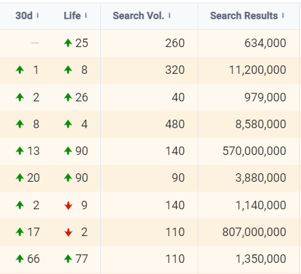The height and width of the screenshot is (274, 301).
Task: Click red down arrow next to Life 9
Action: [68, 205]
